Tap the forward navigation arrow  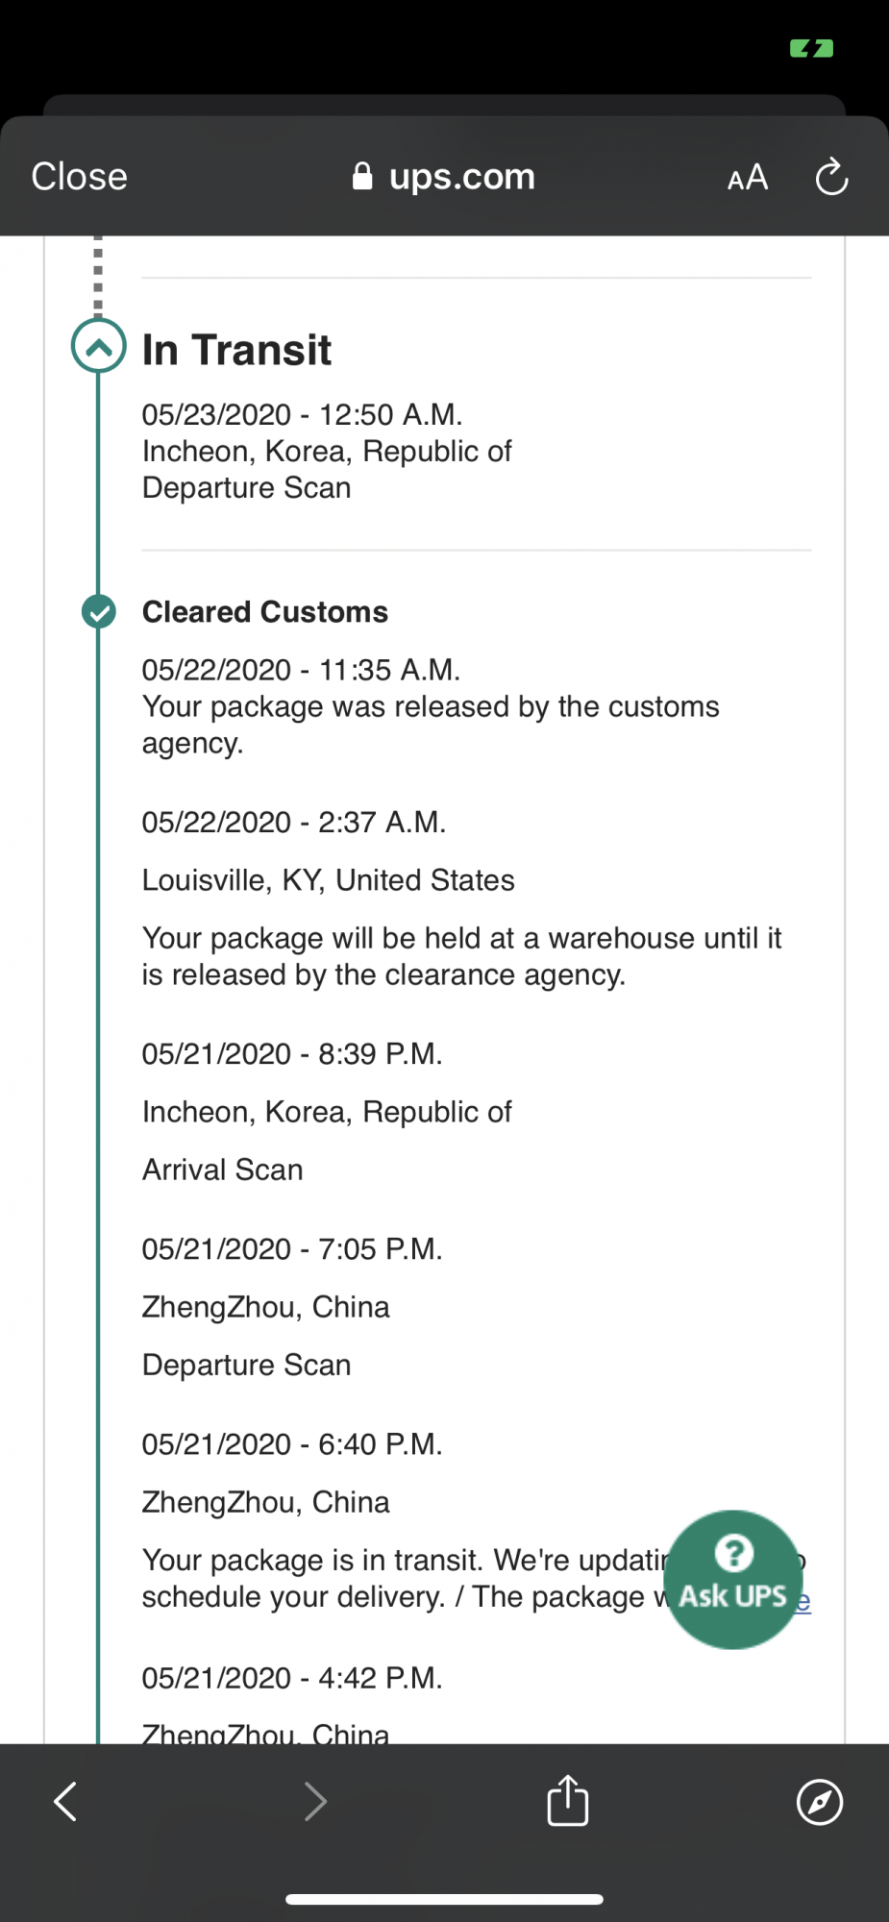coord(315,1801)
